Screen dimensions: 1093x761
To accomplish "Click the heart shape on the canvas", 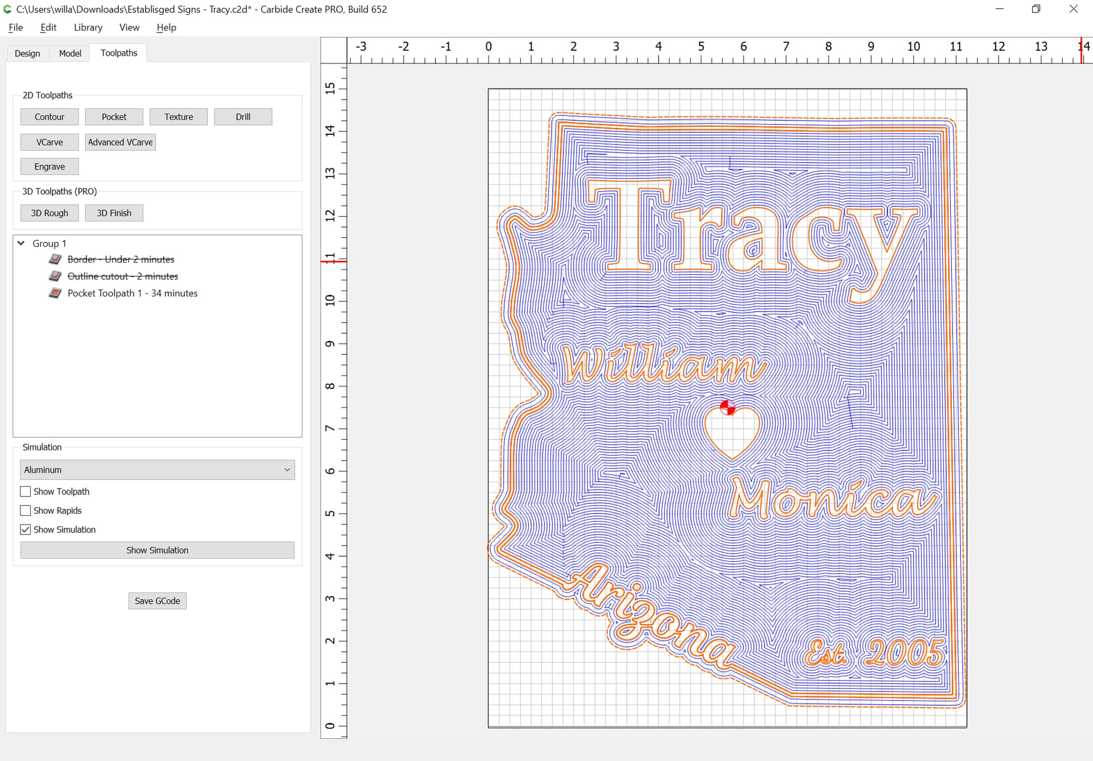I will 732,432.
